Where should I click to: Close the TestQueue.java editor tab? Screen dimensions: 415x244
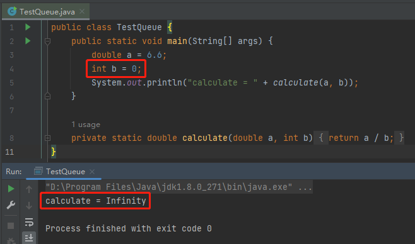point(82,11)
